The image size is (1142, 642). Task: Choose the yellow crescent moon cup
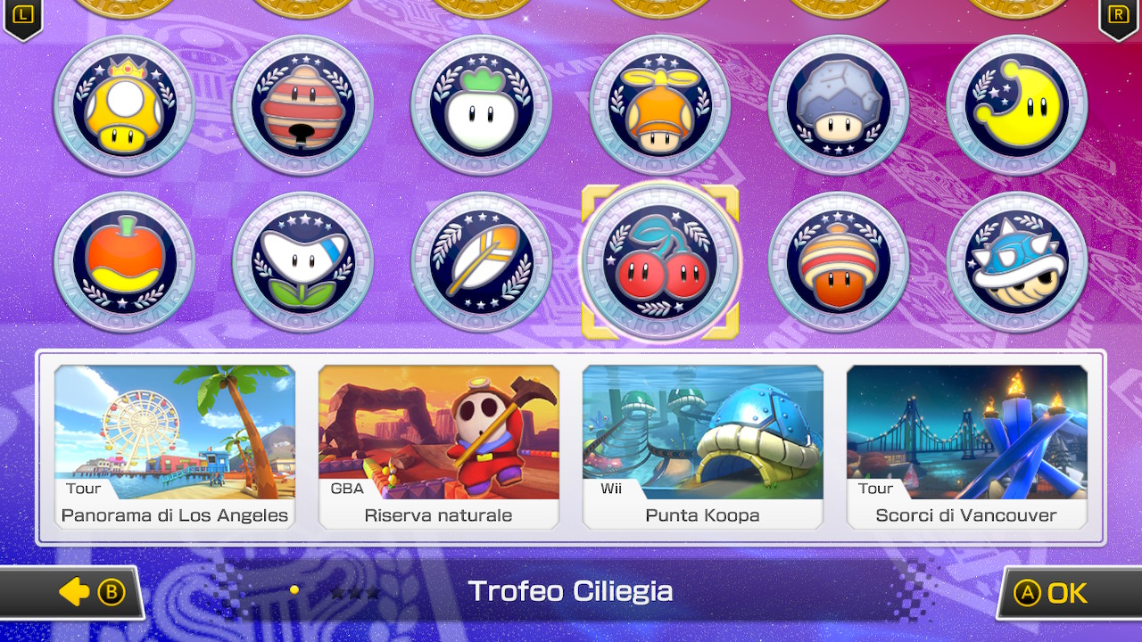coord(1017,106)
